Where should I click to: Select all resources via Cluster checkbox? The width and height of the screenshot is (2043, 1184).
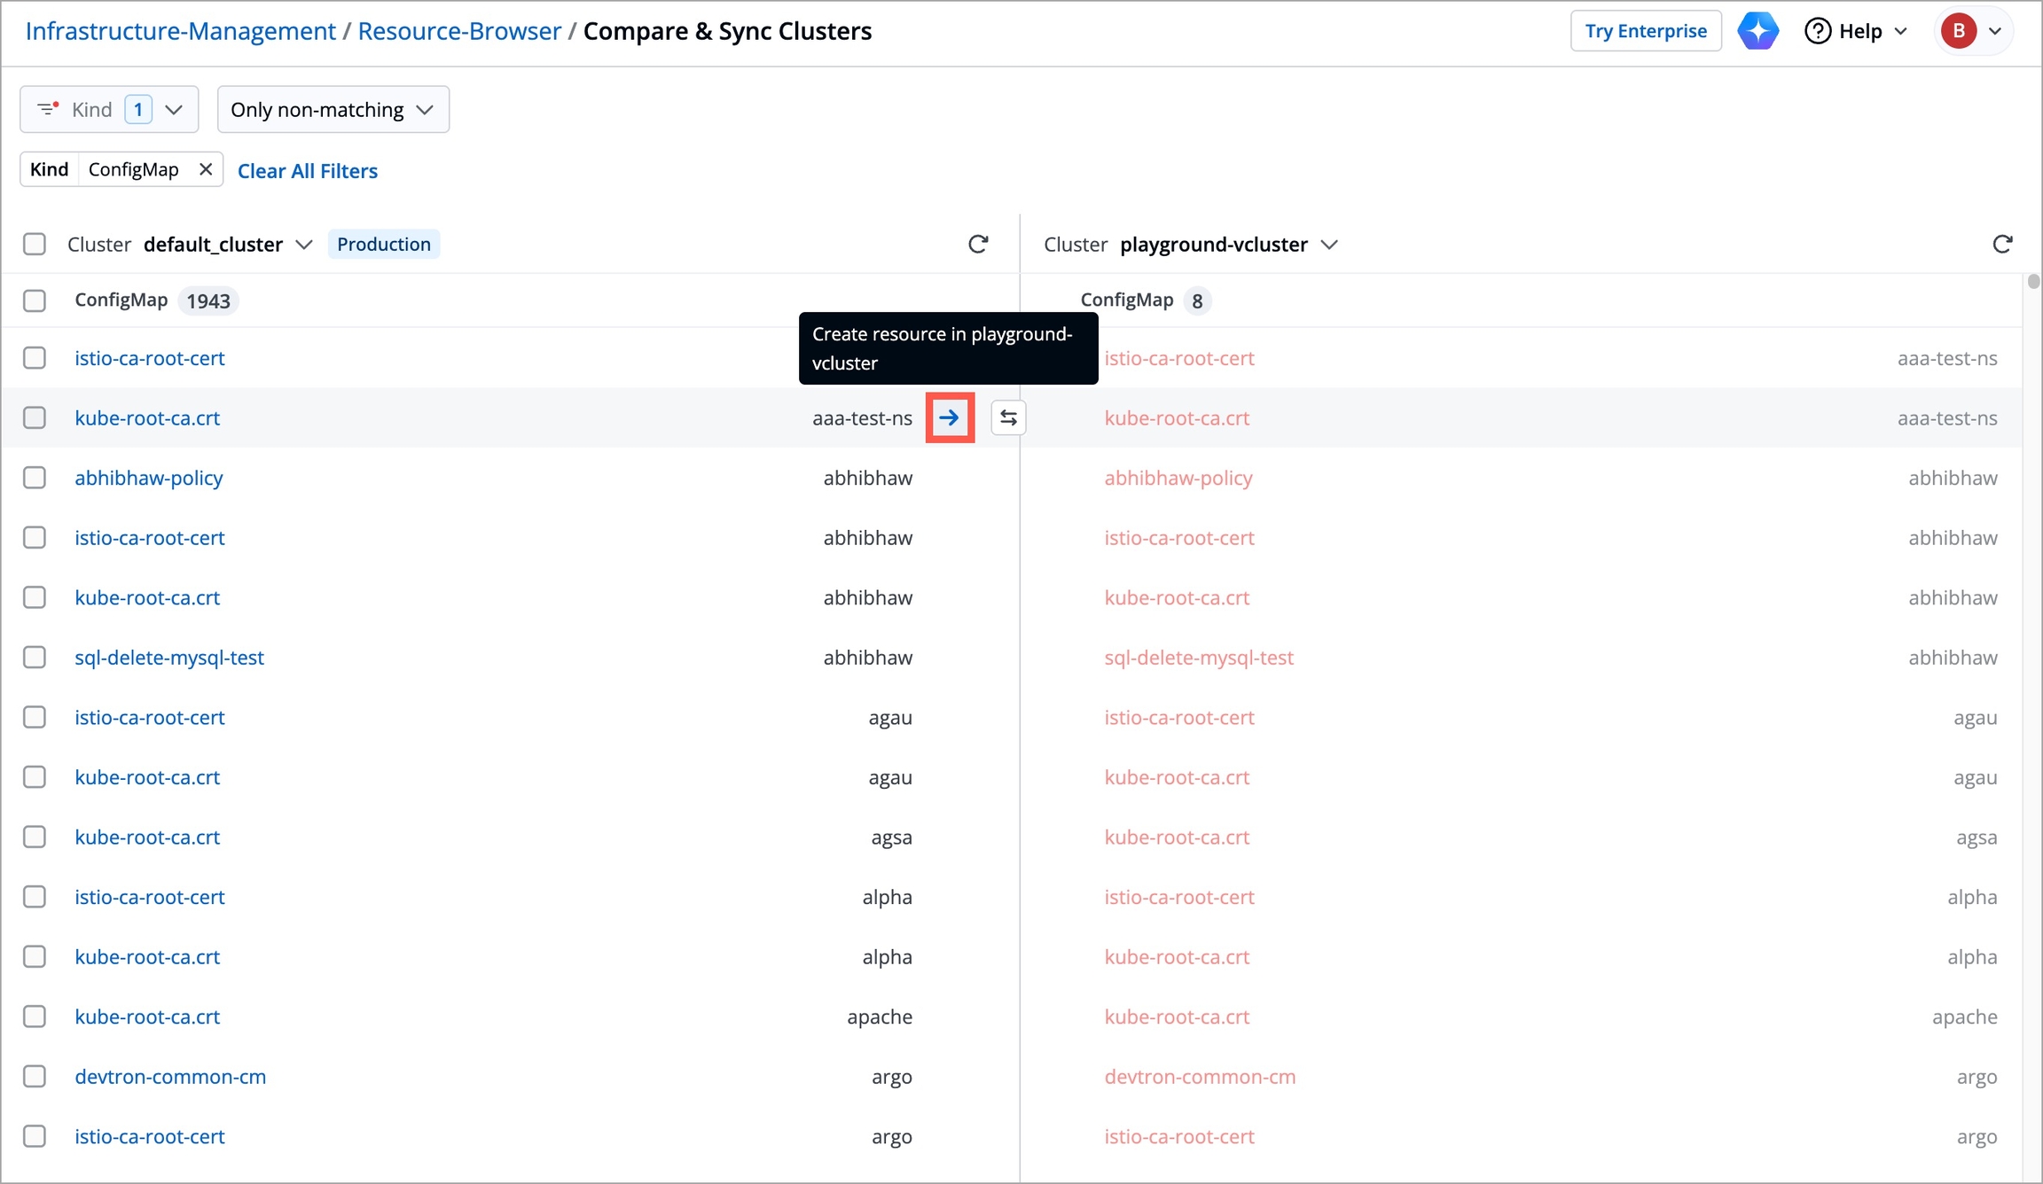(x=35, y=244)
